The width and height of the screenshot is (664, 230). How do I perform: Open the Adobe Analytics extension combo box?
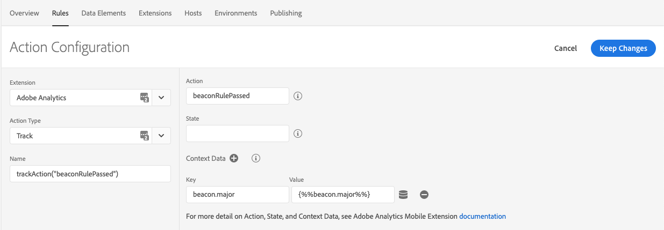click(x=81, y=98)
